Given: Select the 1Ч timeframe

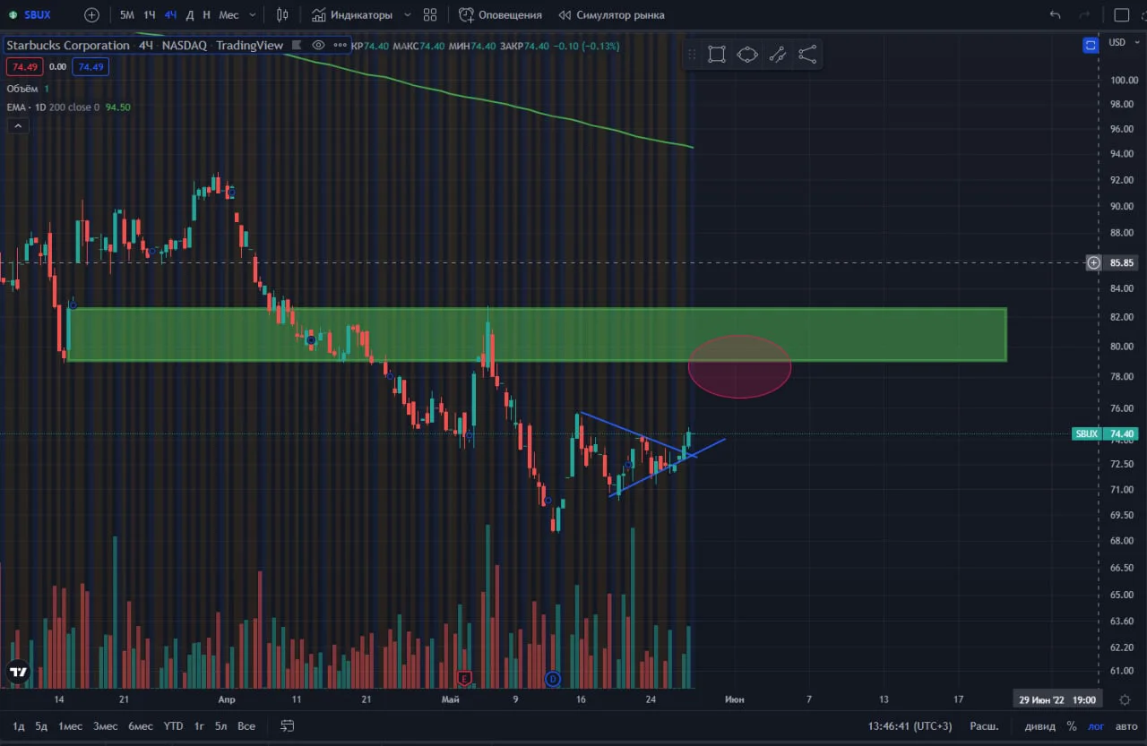Looking at the screenshot, I should tap(149, 15).
